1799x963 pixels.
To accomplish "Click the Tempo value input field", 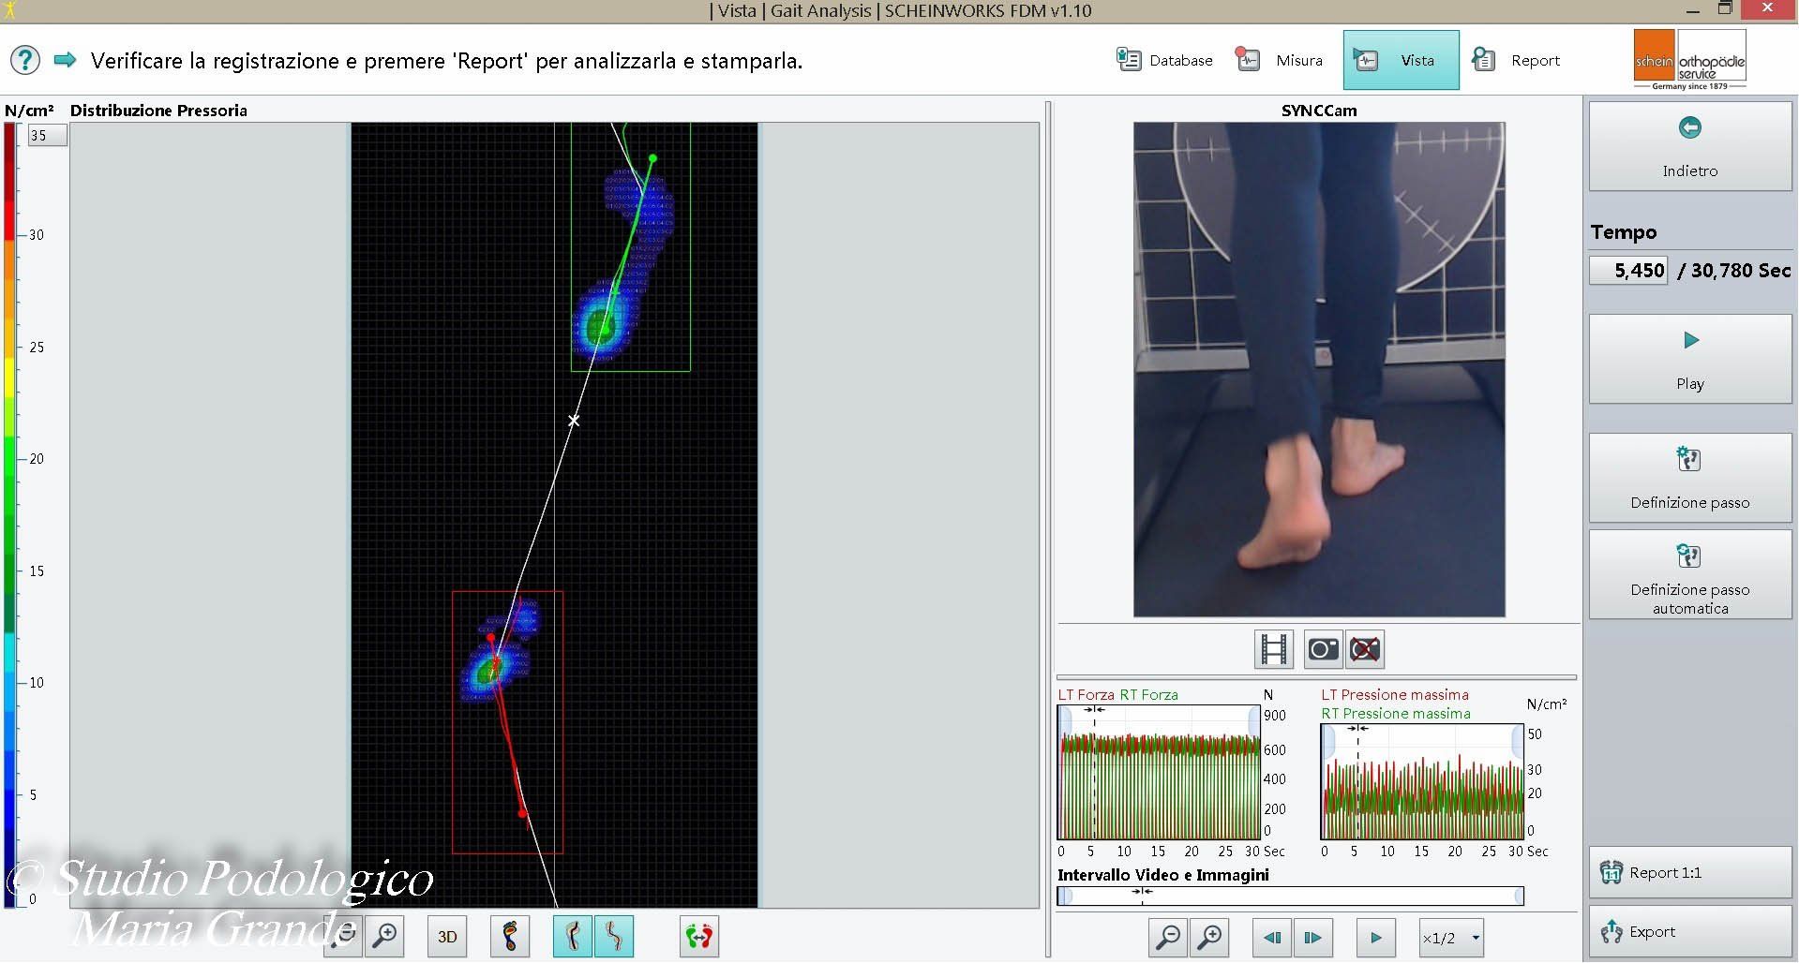I will pos(1628,271).
